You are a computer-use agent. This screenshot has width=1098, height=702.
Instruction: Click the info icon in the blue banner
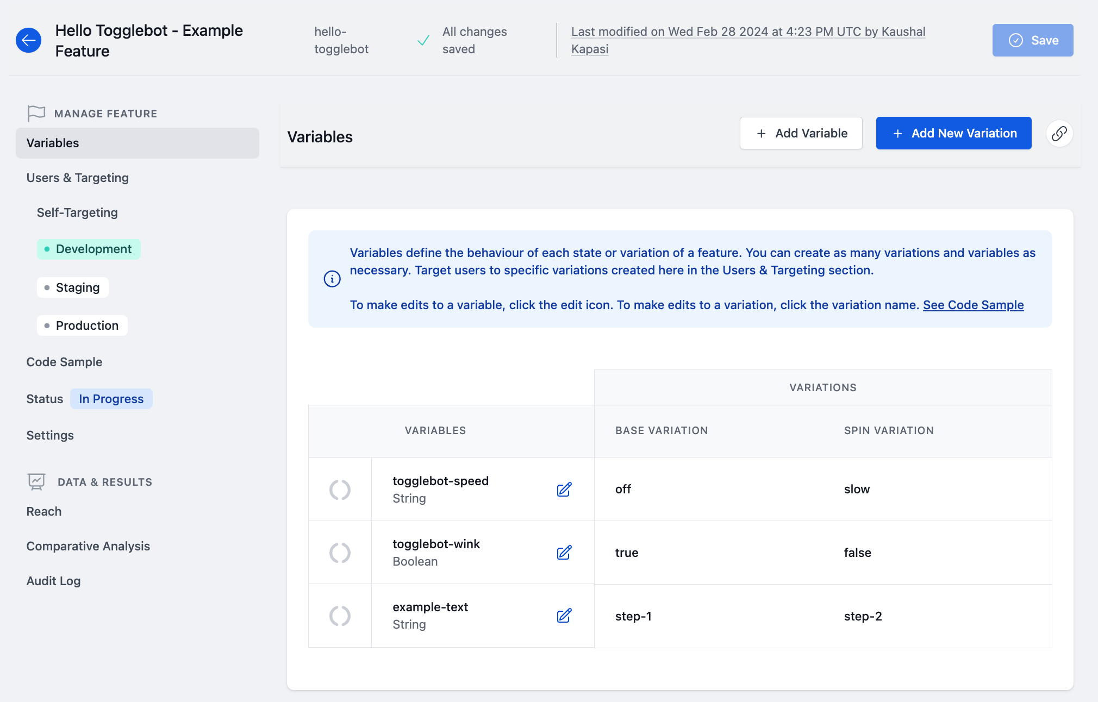[x=332, y=278]
